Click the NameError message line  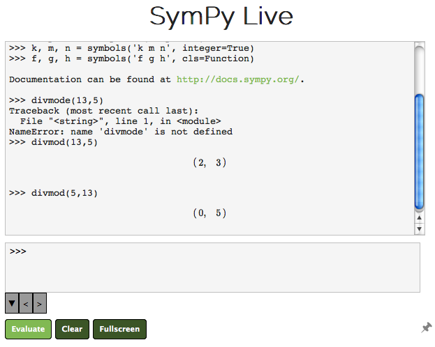pyautogui.click(x=121, y=132)
